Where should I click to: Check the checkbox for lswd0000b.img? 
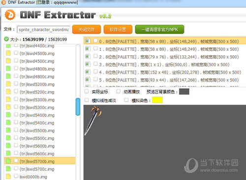point(16,176)
